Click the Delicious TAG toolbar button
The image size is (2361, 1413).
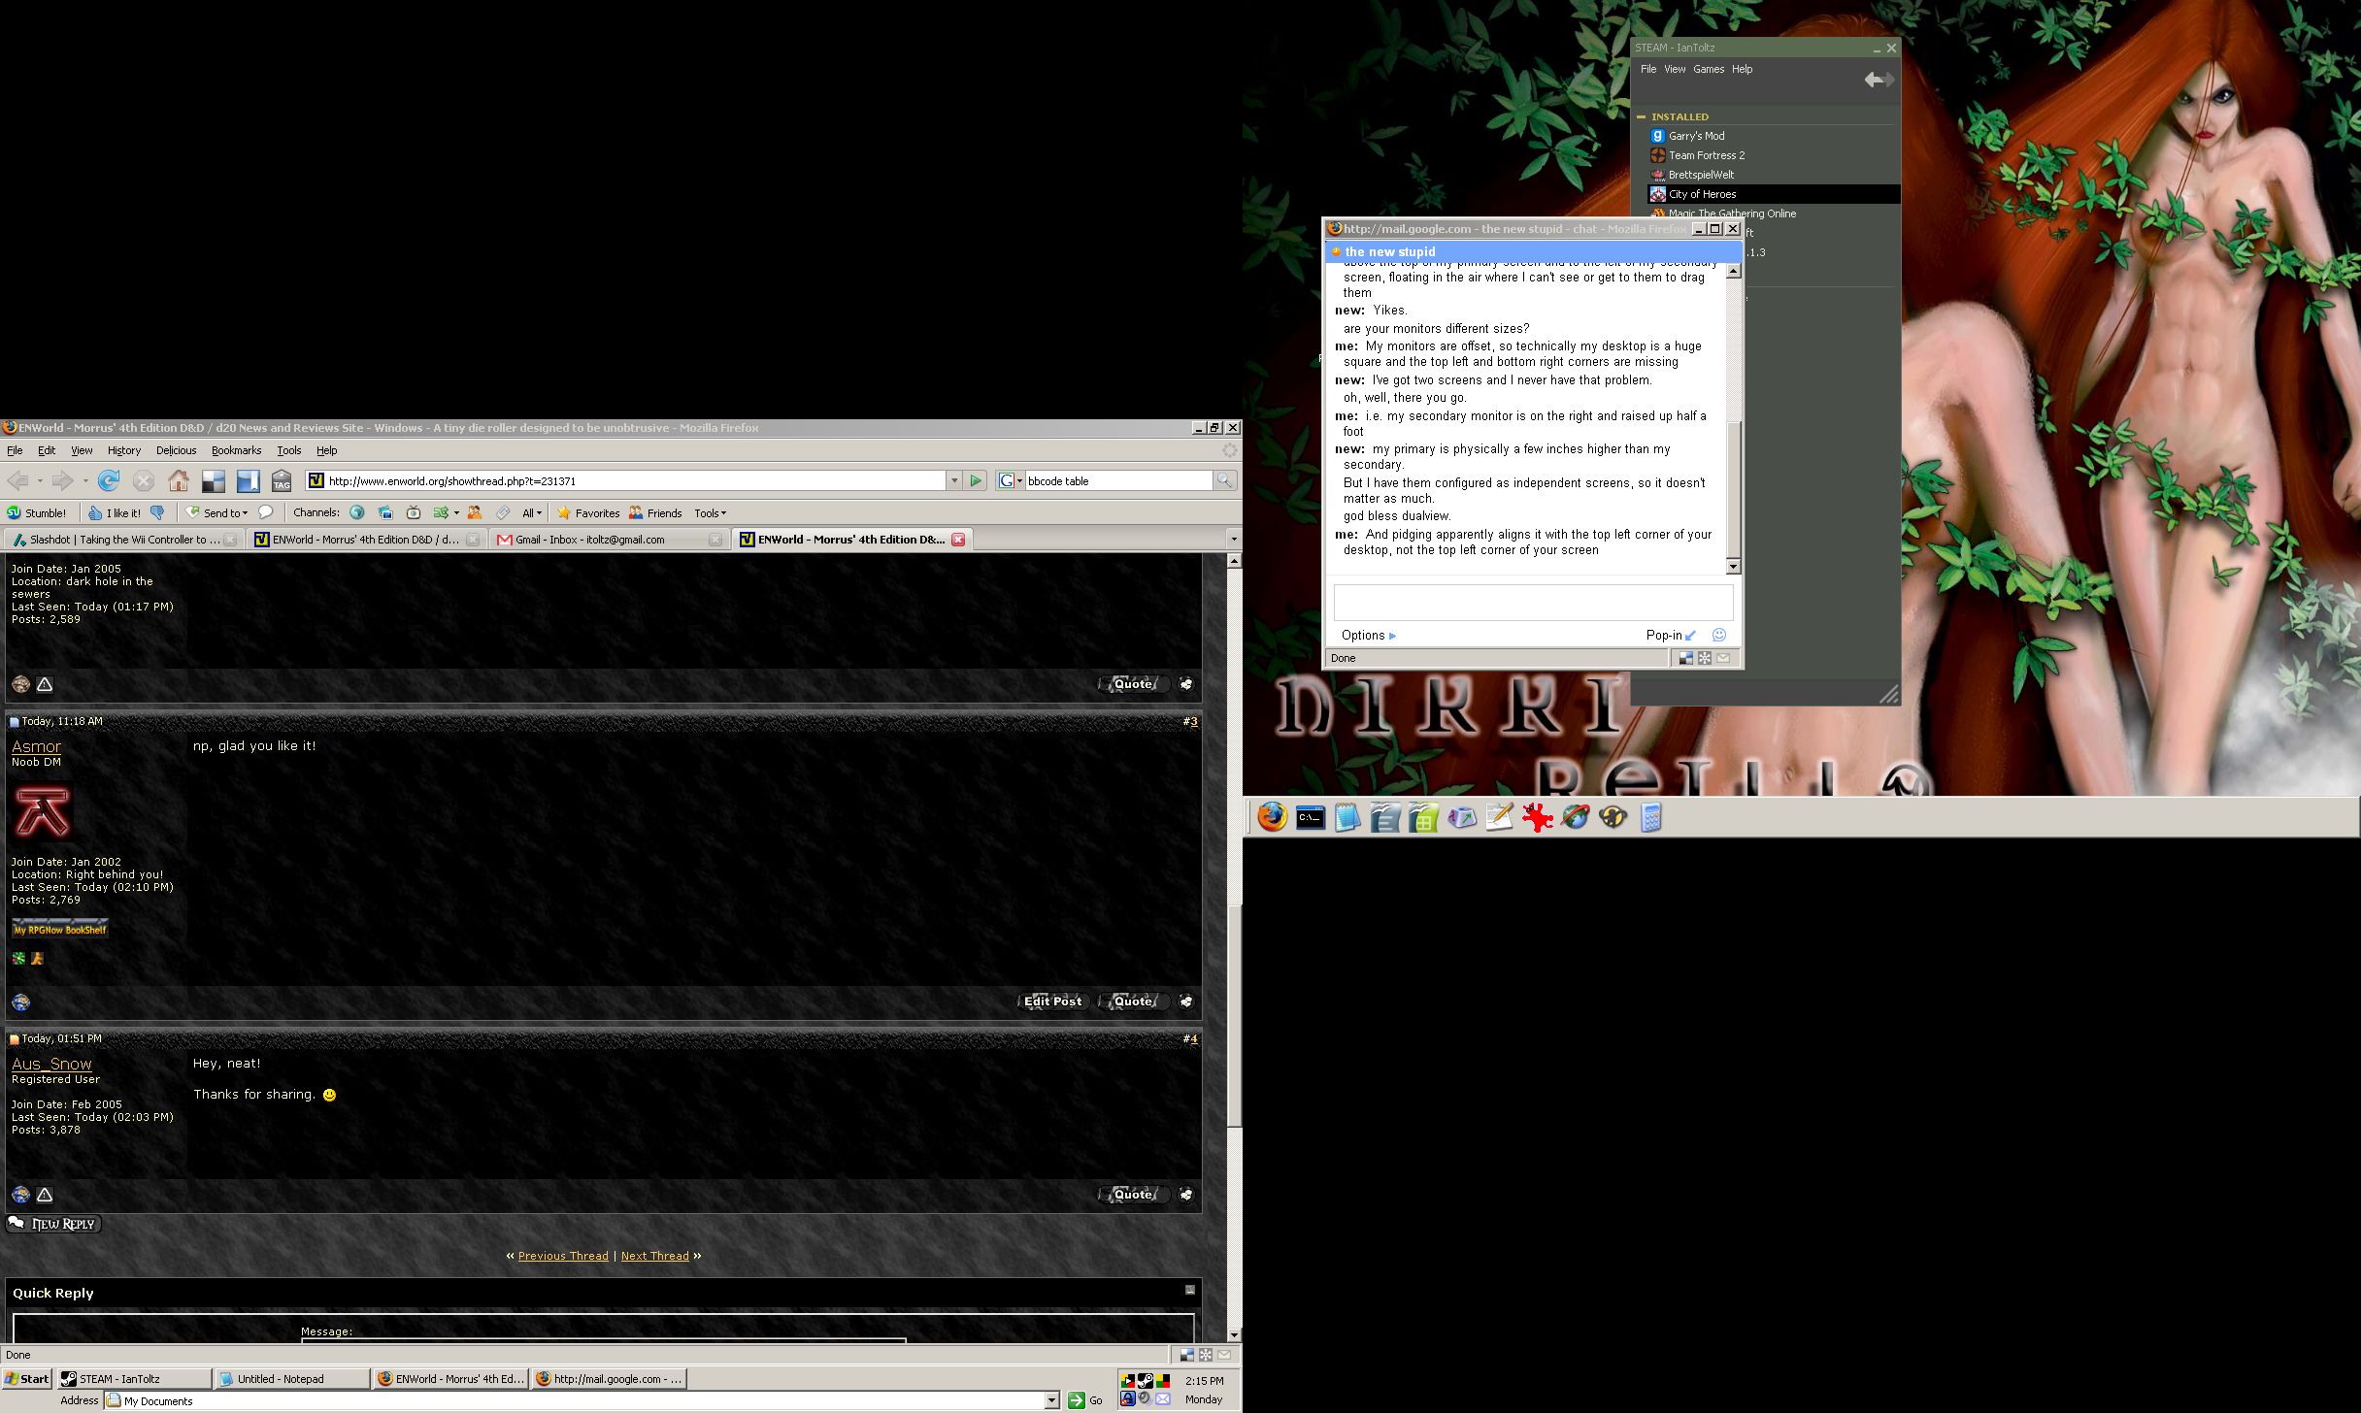(x=282, y=480)
